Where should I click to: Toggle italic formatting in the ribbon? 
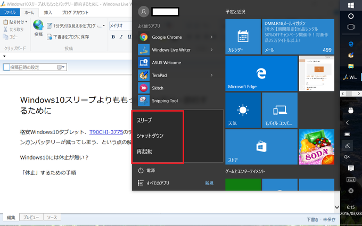click(121, 37)
